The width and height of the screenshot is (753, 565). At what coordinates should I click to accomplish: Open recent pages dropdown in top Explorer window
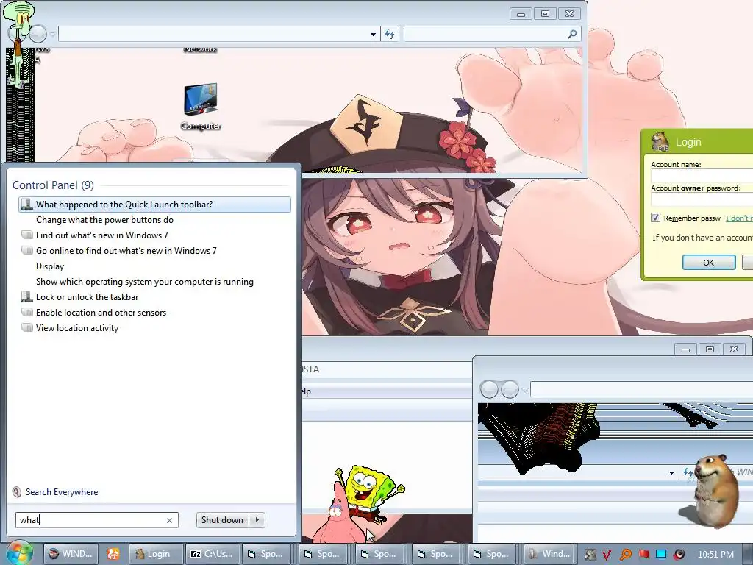[x=52, y=34]
